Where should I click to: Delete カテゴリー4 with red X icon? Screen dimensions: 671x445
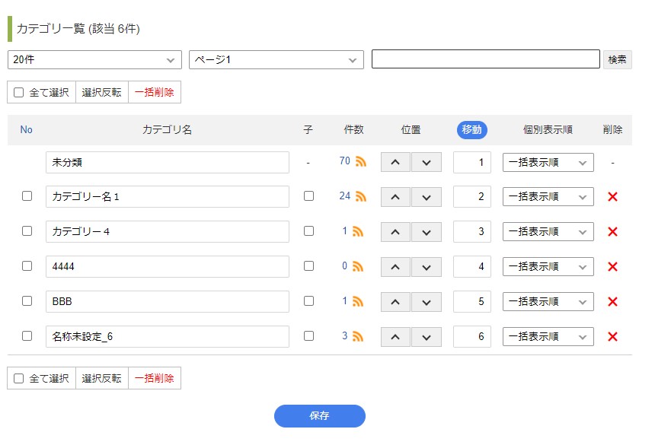(612, 232)
